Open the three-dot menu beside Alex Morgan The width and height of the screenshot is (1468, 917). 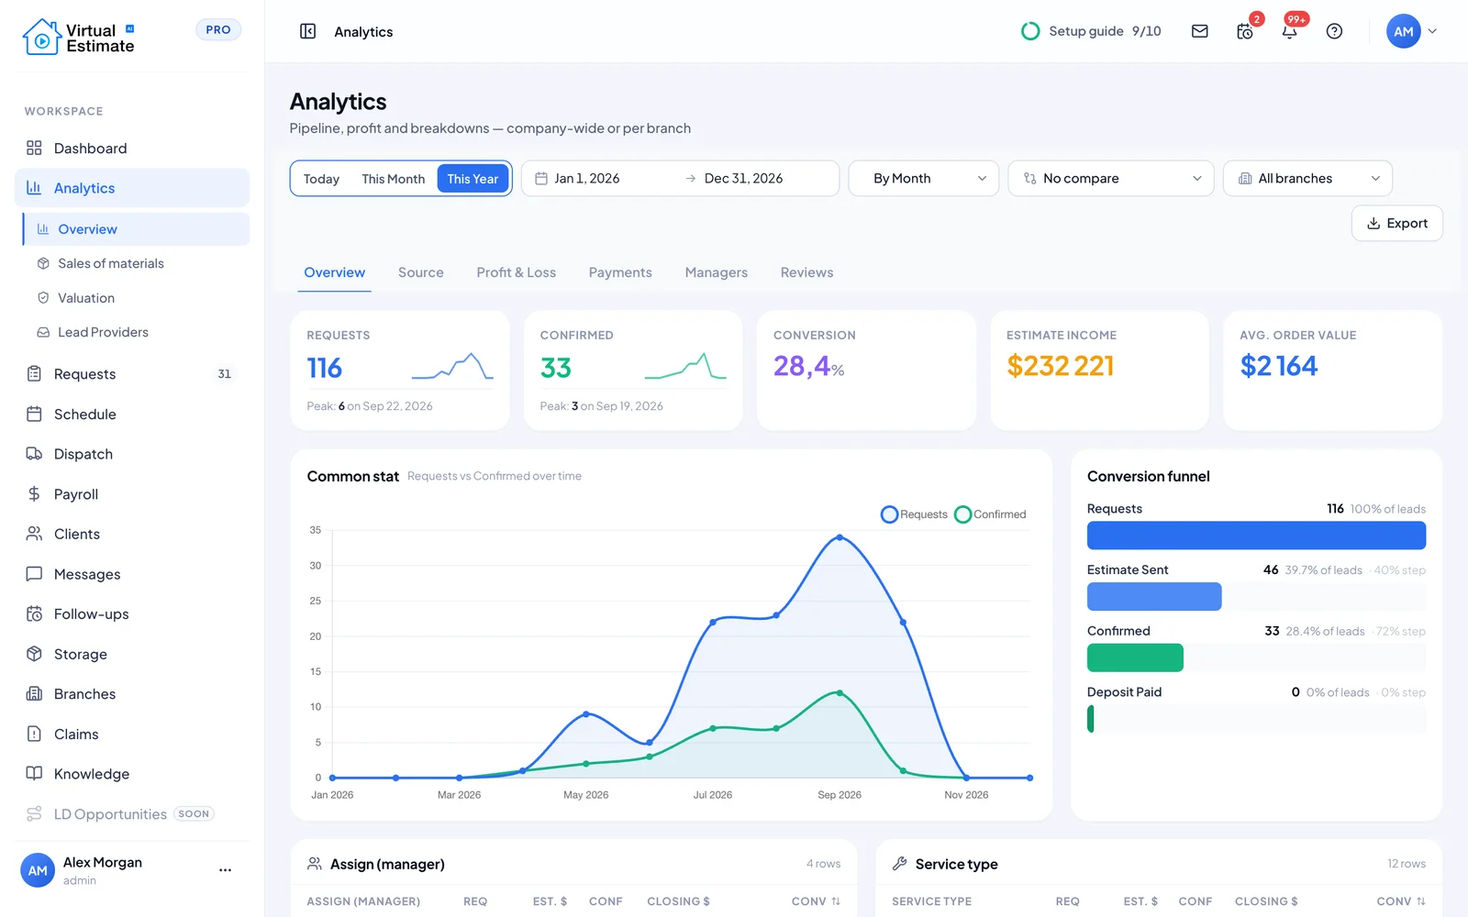tap(225, 869)
